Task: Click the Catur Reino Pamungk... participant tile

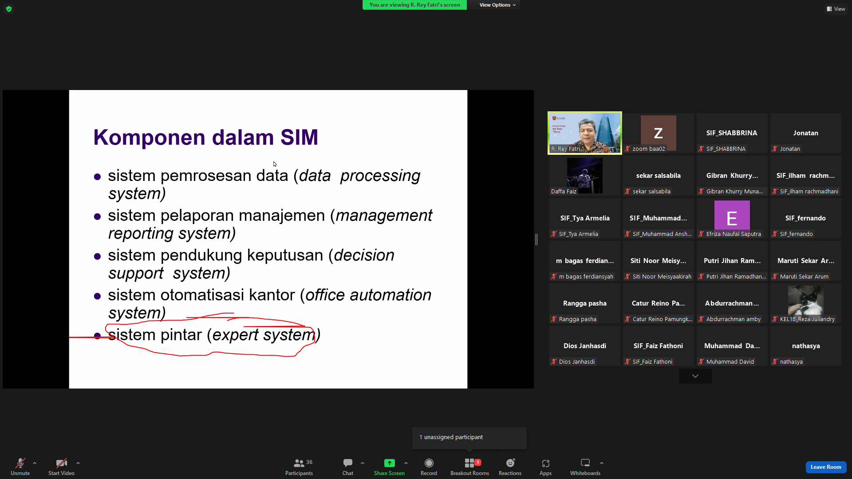Action: point(659,303)
